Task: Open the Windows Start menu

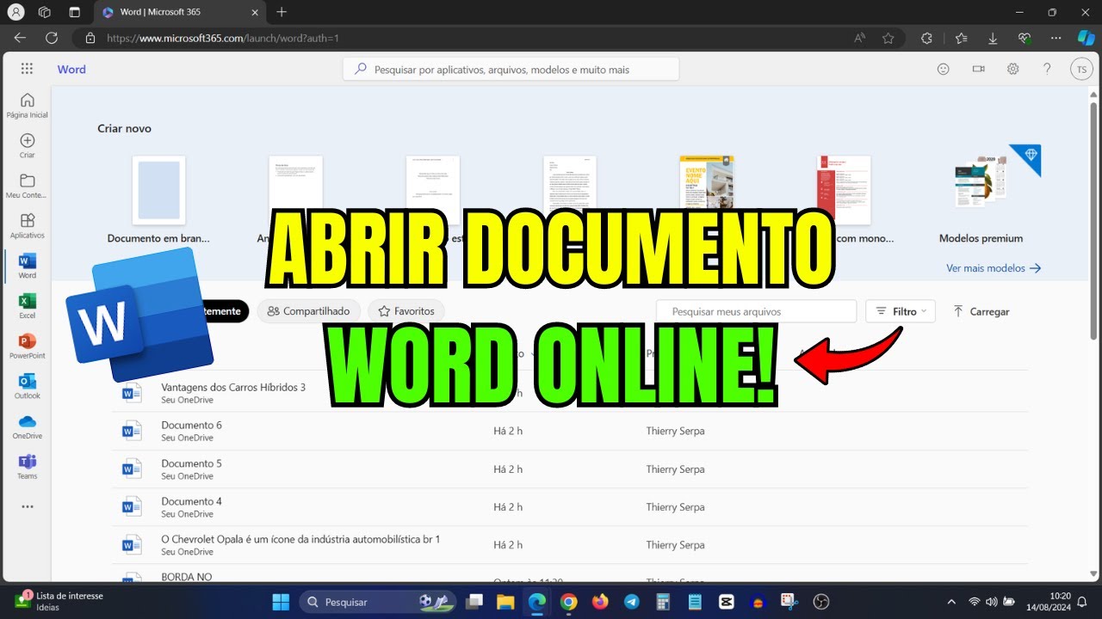Action: pos(281,602)
